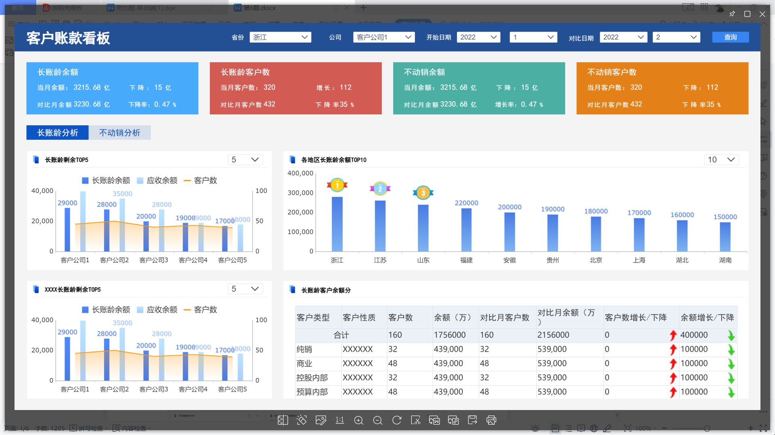The width and height of the screenshot is (775, 435).
Task: Click zoom out minus in status bar
Action: click(x=664, y=429)
